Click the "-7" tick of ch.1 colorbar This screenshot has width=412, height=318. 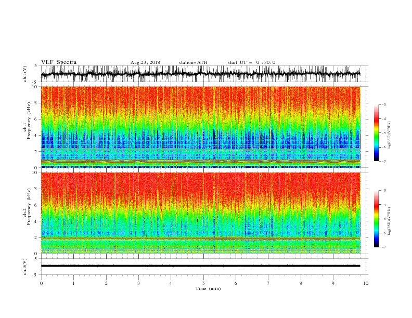tap(384, 161)
